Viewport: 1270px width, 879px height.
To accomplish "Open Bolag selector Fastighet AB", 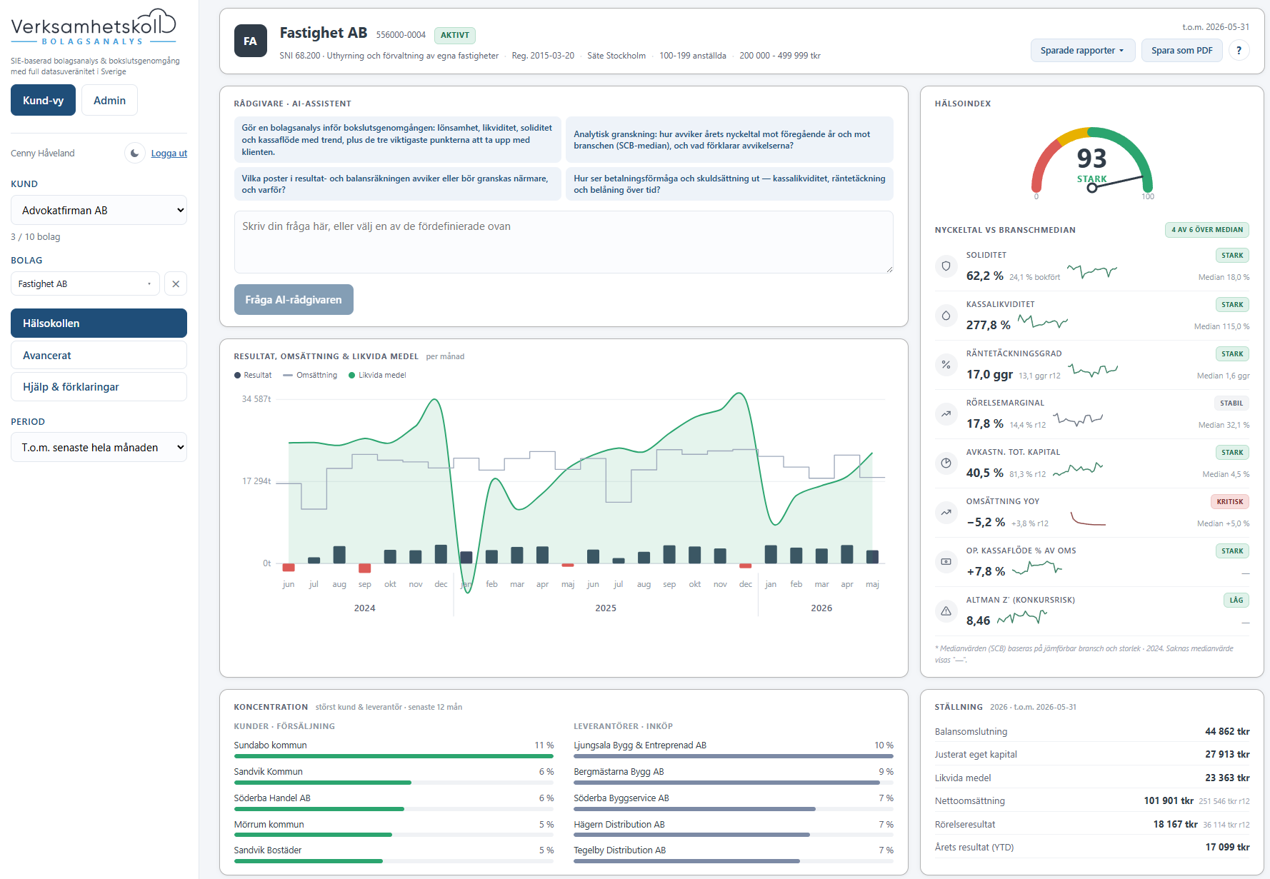I will click(85, 283).
